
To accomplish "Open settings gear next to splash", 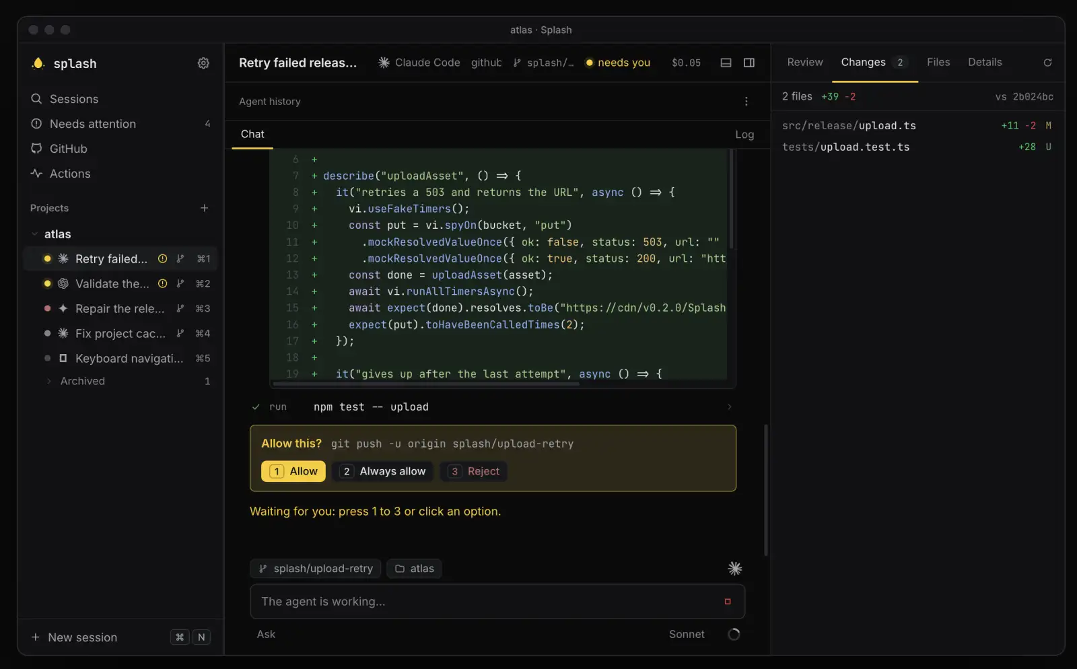I will 203,63.
